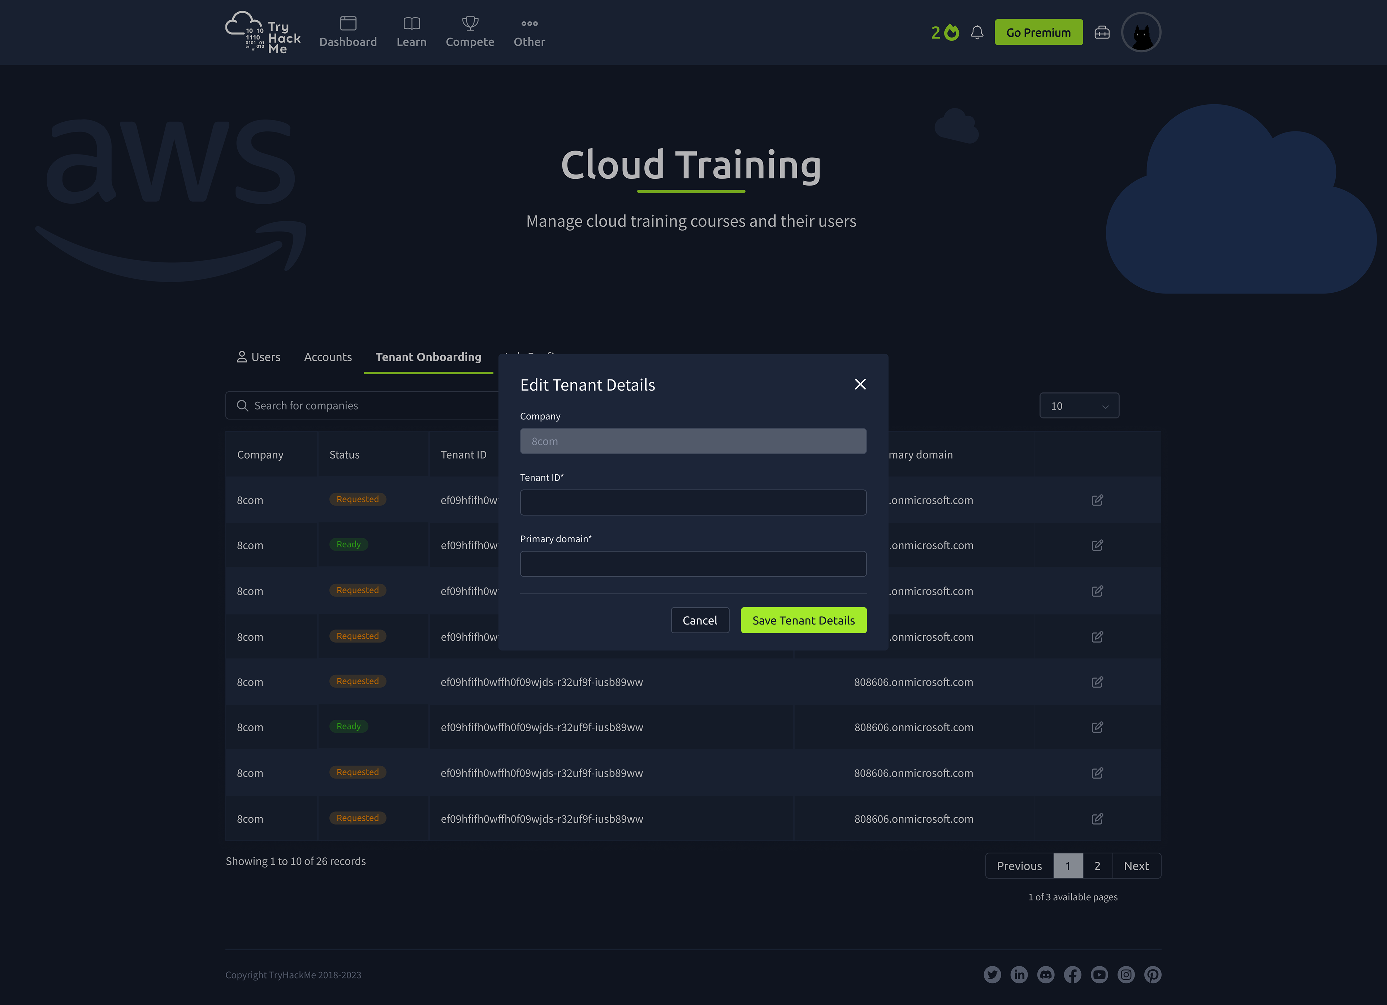1387x1005 pixels.
Task: Expand the 10 records-per-page dropdown
Action: (x=1079, y=406)
